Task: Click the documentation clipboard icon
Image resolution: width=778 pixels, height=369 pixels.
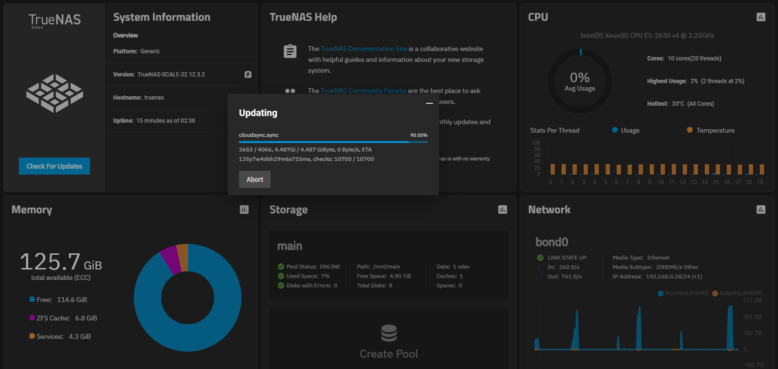Action: pos(290,51)
